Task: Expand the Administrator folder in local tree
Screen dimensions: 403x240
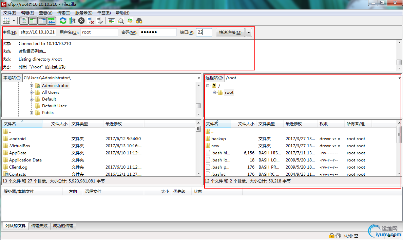Action: coord(31,86)
